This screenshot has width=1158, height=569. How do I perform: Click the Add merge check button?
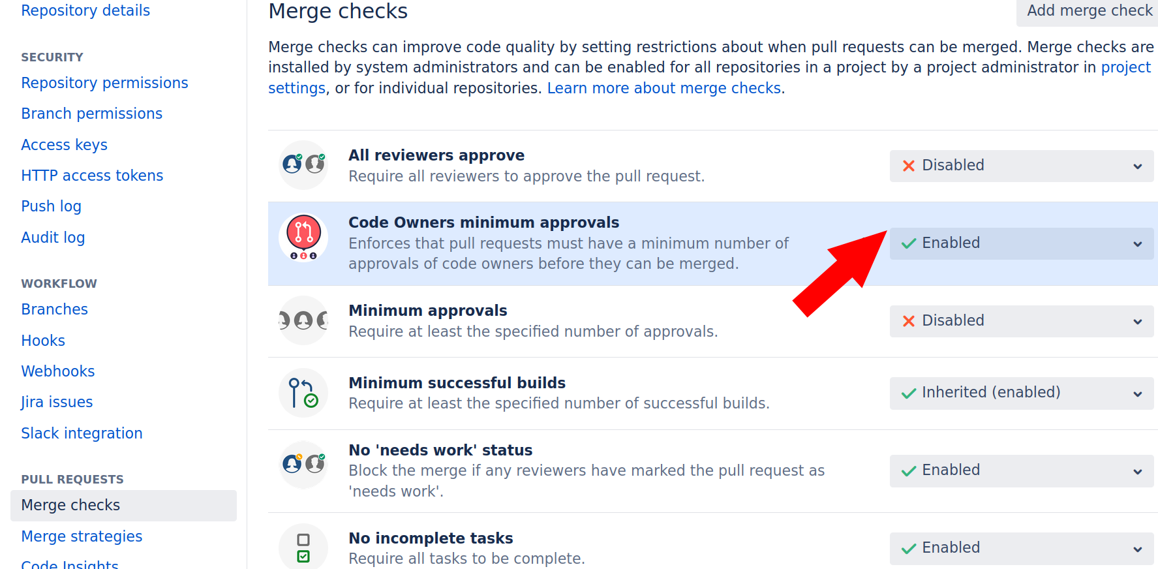click(x=1089, y=11)
